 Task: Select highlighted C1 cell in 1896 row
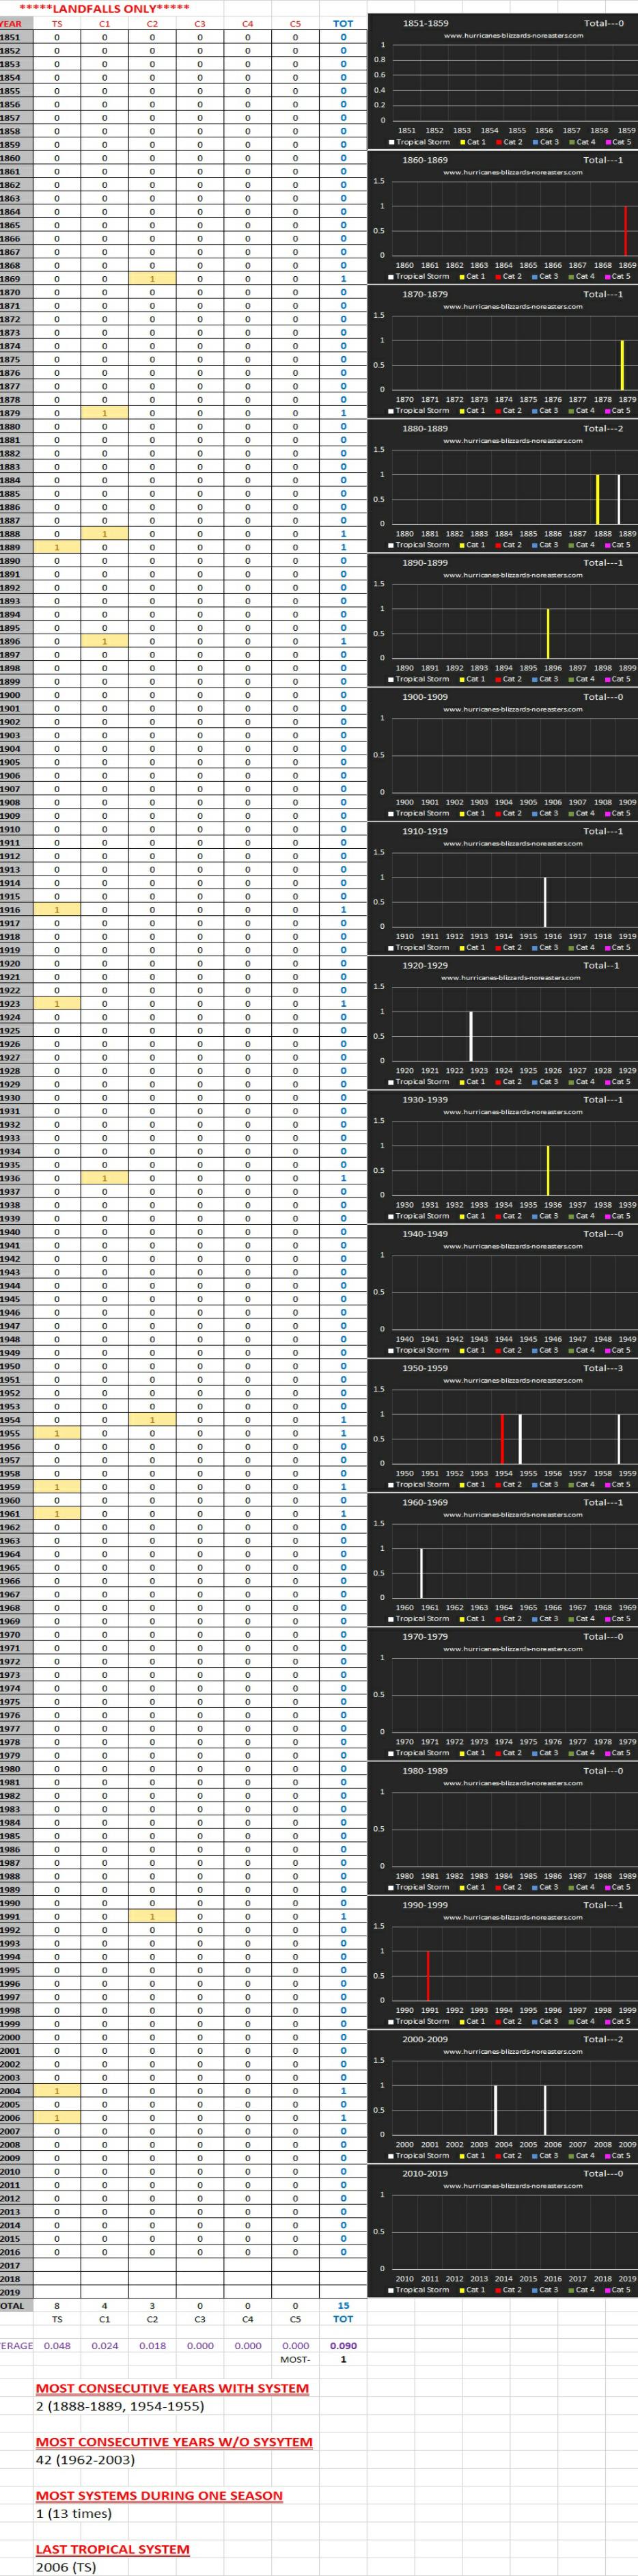[105, 641]
